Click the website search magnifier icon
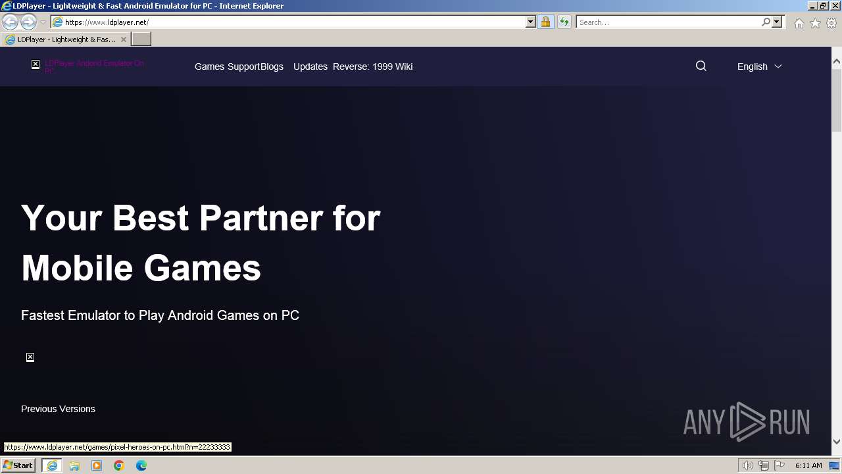This screenshot has height=474, width=842. click(701, 66)
